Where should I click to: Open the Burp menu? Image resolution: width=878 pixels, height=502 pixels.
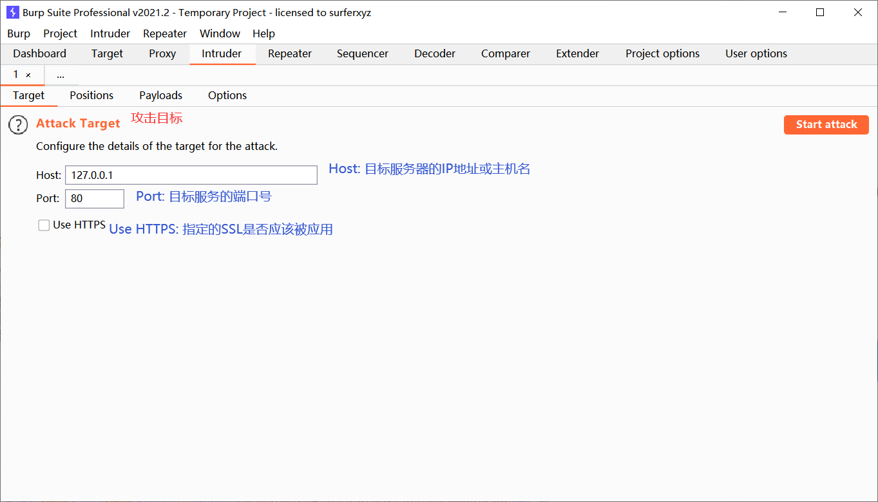pyautogui.click(x=19, y=33)
